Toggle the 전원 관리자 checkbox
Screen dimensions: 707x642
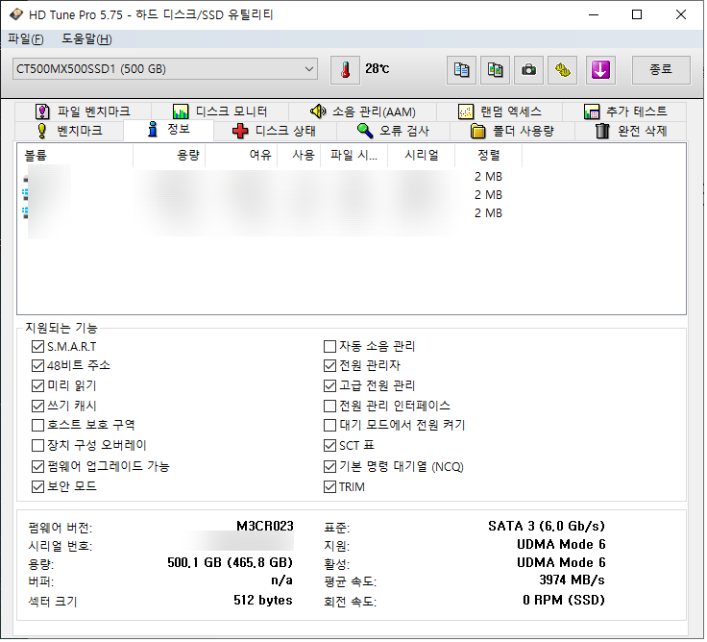(330, 365)
